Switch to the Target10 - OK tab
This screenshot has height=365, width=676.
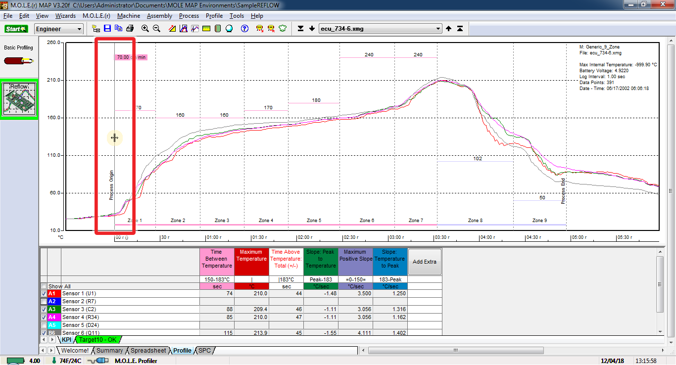(x=98, y=340)
